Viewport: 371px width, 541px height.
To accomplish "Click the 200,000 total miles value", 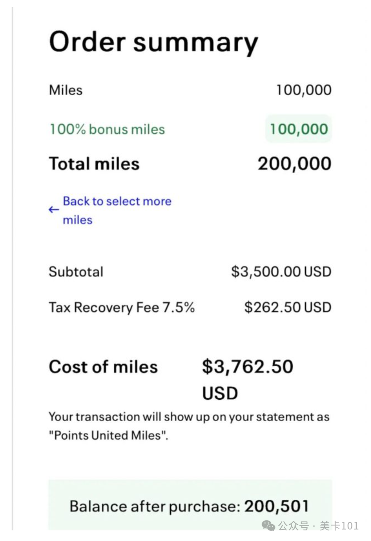I will (x=294, y=164).
